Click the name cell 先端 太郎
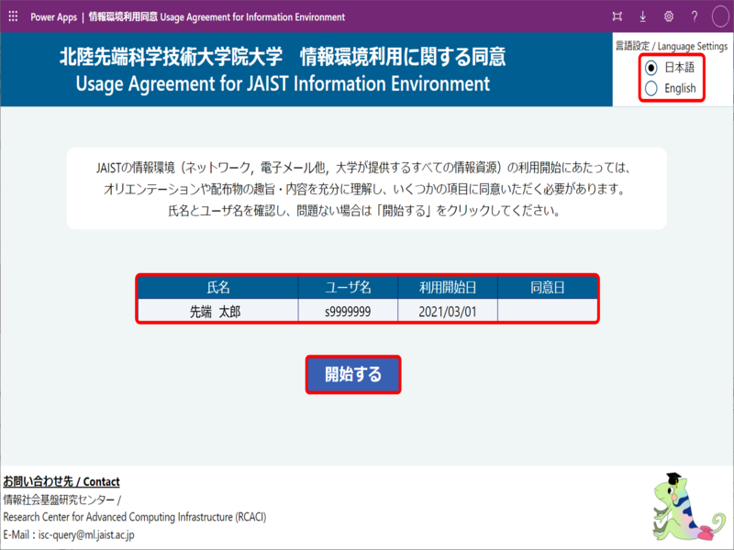734x550 pixels. coord(218,311)
